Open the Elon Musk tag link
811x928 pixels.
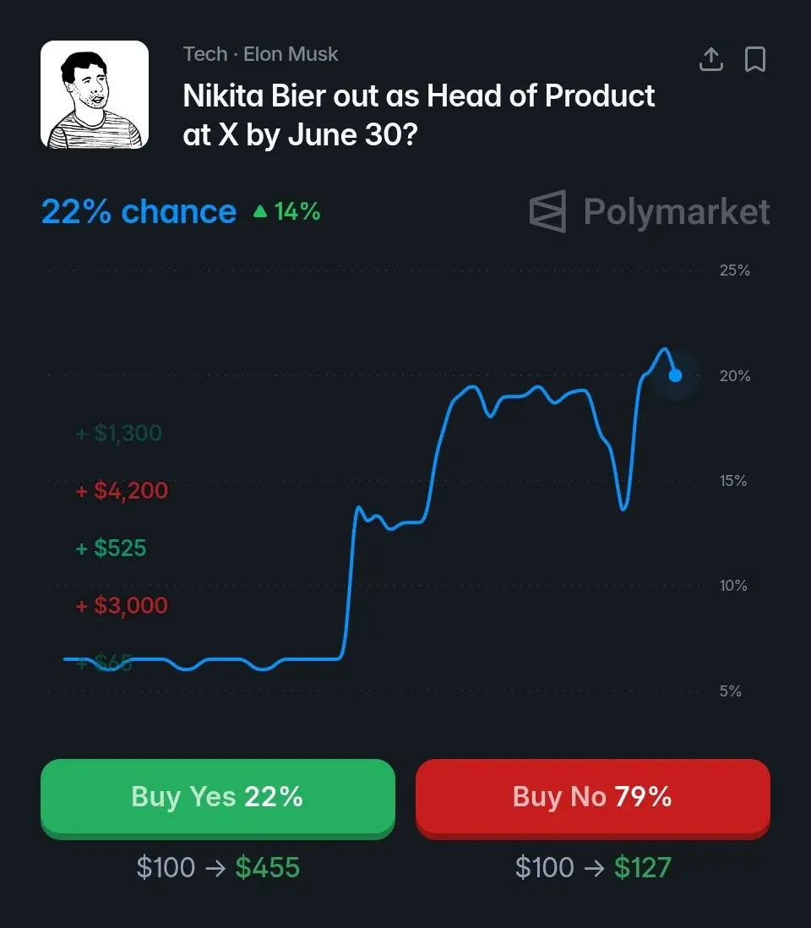[x=291, y=54]
